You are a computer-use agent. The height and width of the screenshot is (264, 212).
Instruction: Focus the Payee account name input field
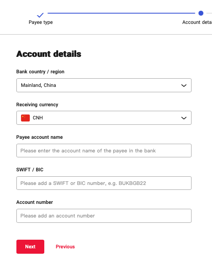[x=104, y=150]
